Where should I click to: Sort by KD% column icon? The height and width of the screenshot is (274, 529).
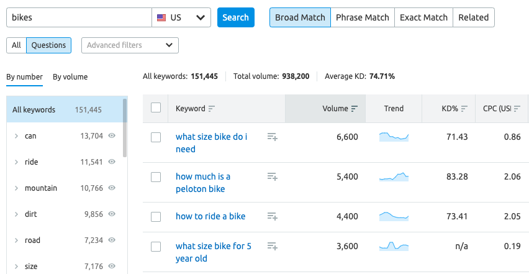click(464, 109)
